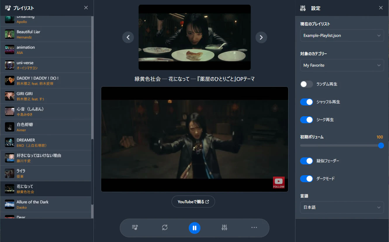Open the 対象のカテゴリー dropdown showing My Favorite
Viewport: 389px width, 242px height.
(x=342, y=65)
